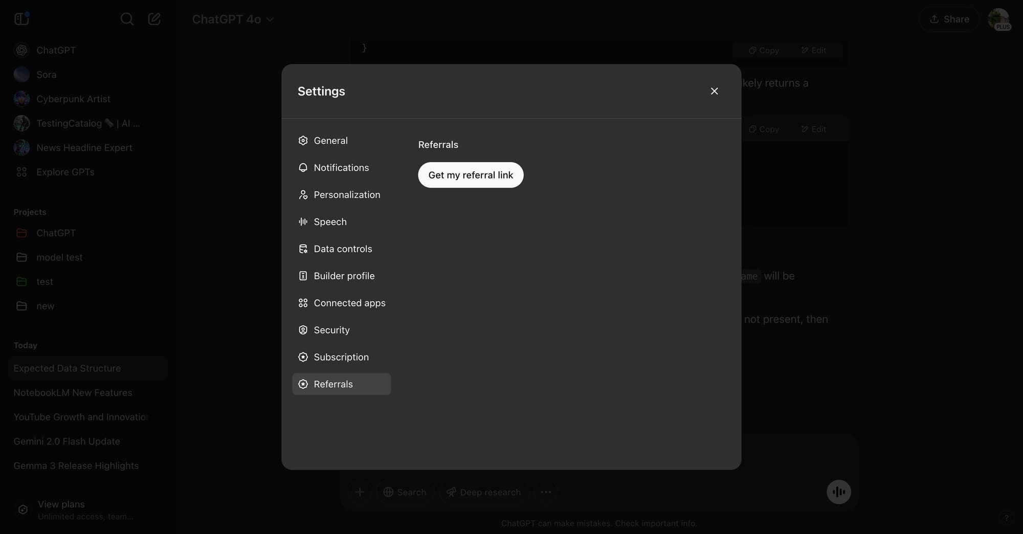Open the profile avatar menu
1023x534 pixels.
[x=998, y=19]
